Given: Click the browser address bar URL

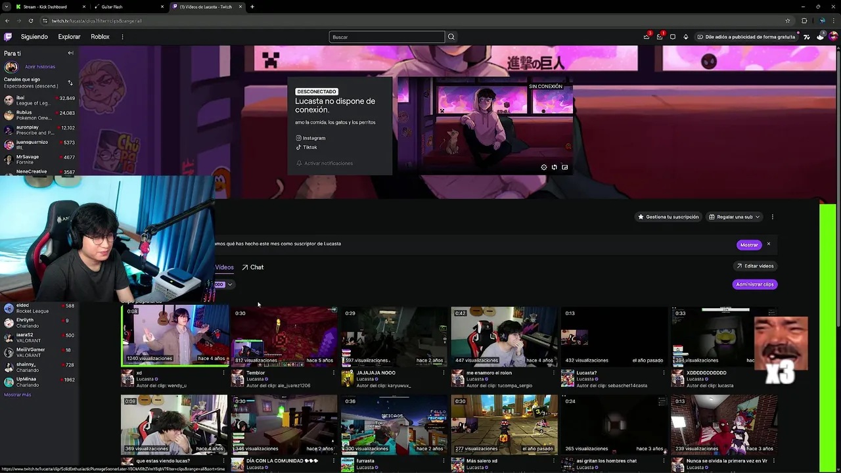Looking at the screenshot, I should tap(97, 20).
